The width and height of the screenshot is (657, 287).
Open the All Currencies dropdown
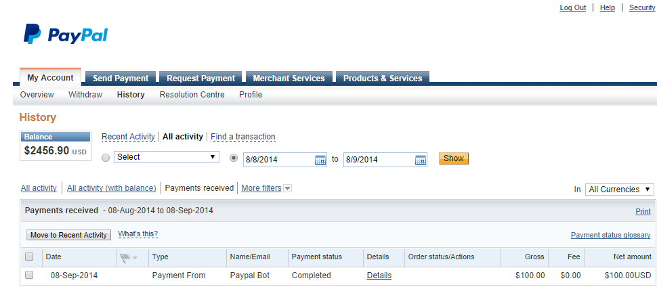620,190
